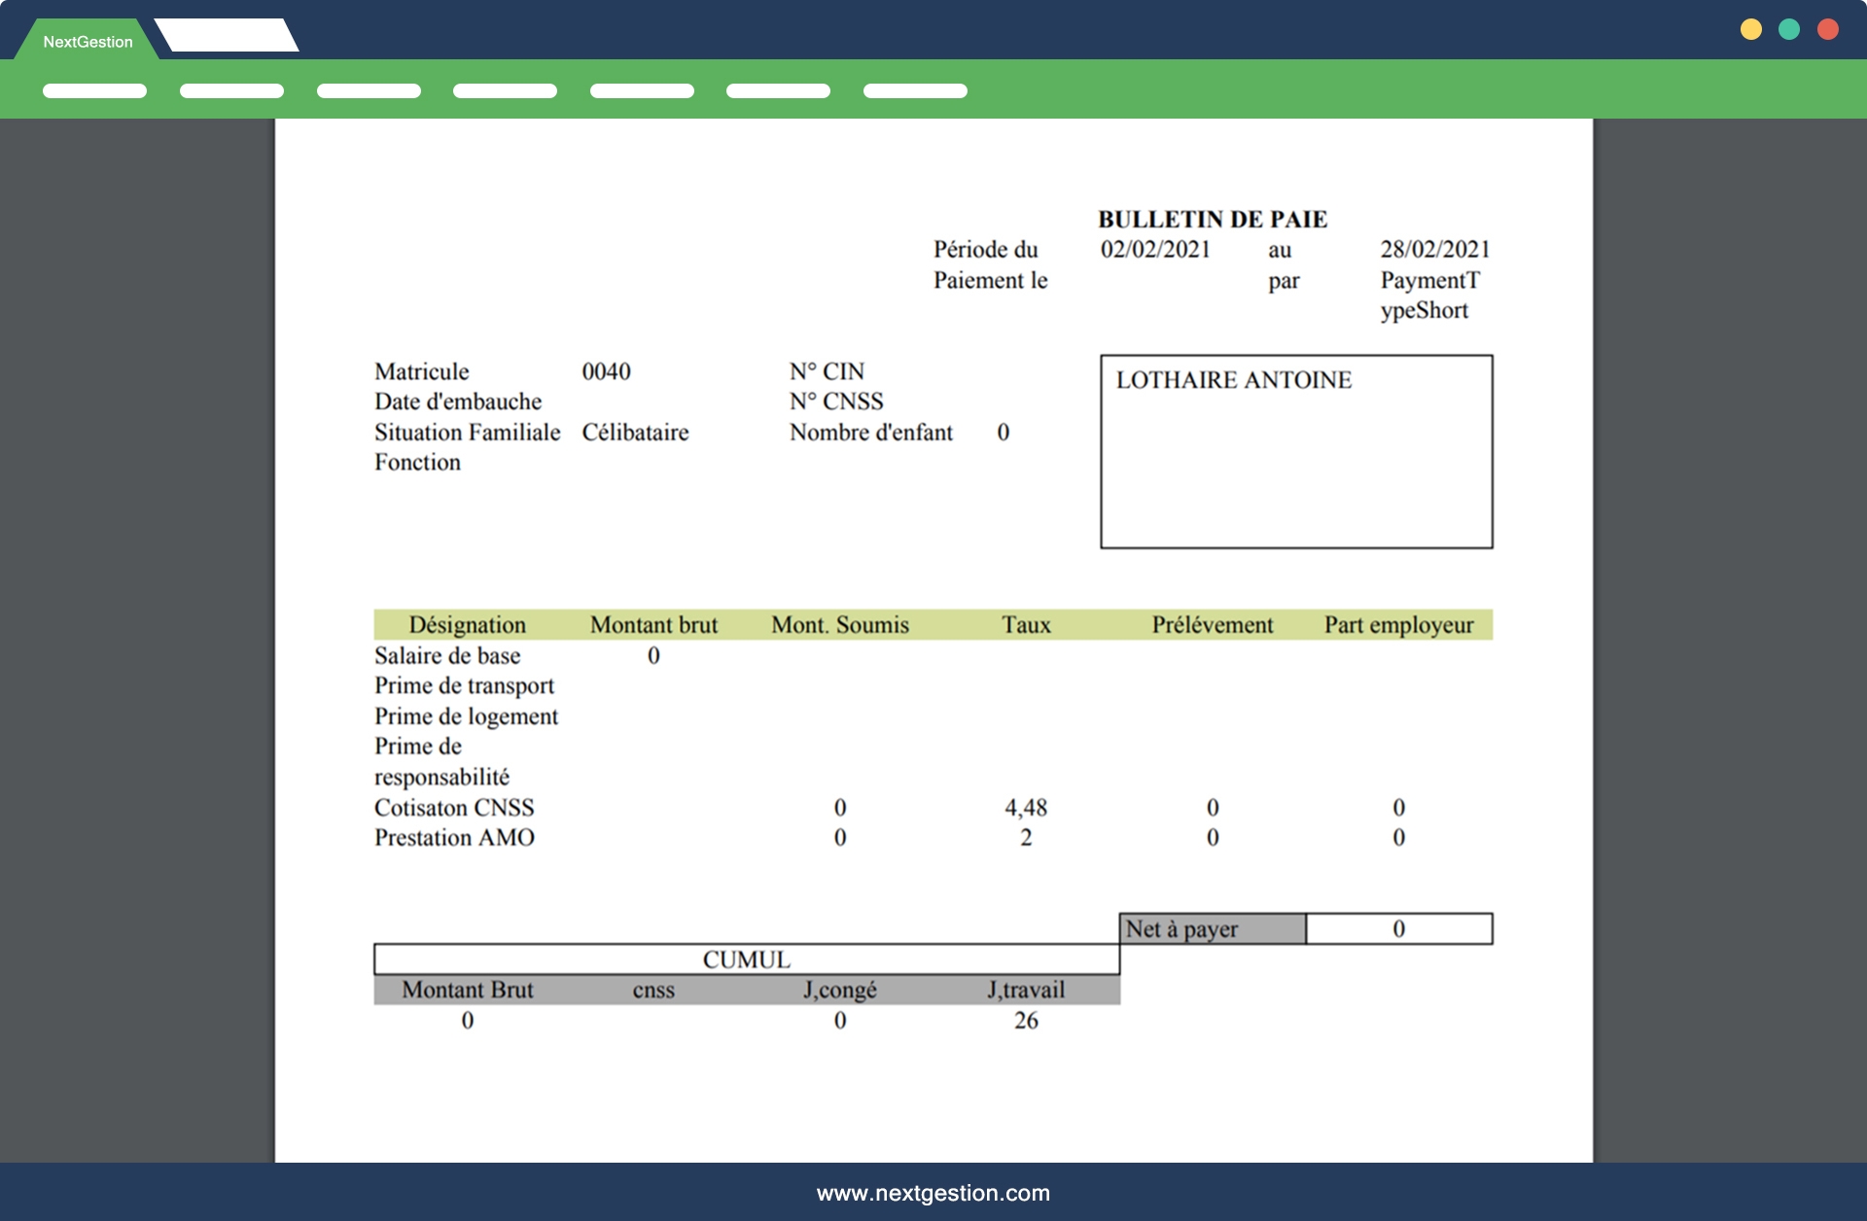Click the period start date 02/02/2021
Image resolution: width=1867 pixels, height=1221 pixels.
[x=1154, y=249]
